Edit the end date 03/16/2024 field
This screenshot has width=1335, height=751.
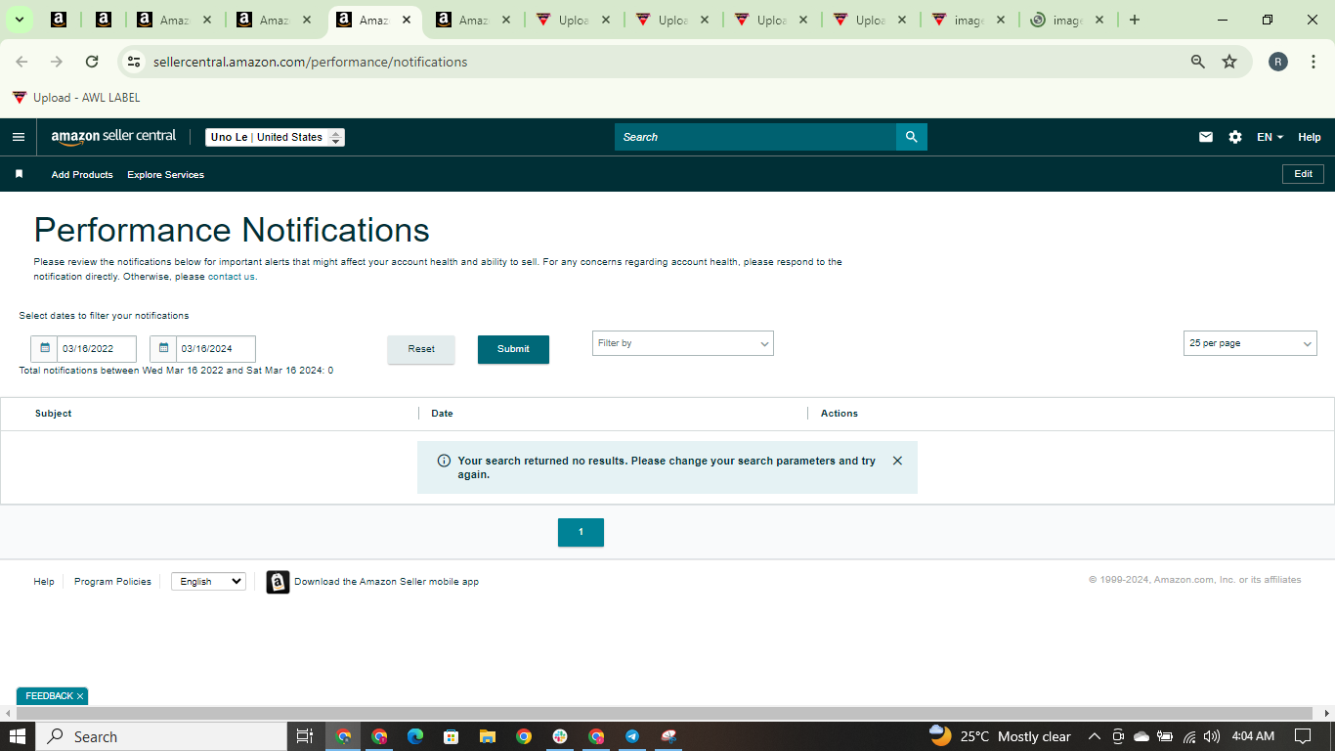point(215,349)
